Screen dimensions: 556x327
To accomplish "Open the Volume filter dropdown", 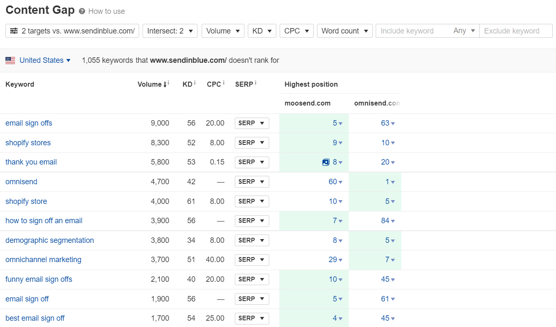I will (x=223, y=31).
